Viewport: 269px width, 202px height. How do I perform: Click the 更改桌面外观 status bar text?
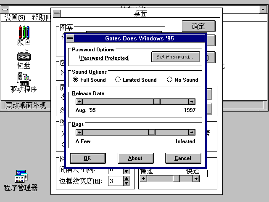coord(26,105)
